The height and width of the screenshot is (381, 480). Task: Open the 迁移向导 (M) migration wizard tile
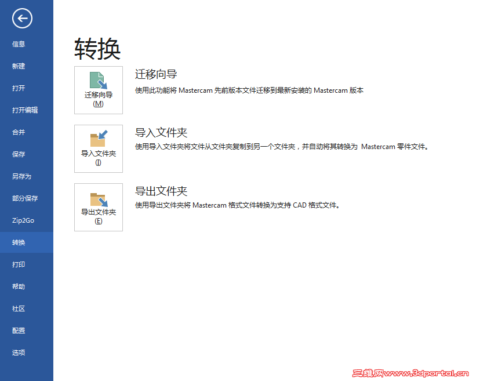(99, 90)
